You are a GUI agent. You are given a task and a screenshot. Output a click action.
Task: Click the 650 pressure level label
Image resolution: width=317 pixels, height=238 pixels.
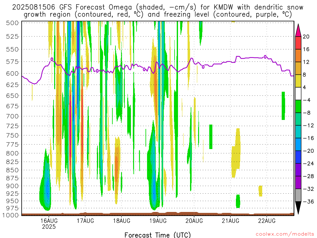click(12, 95)
